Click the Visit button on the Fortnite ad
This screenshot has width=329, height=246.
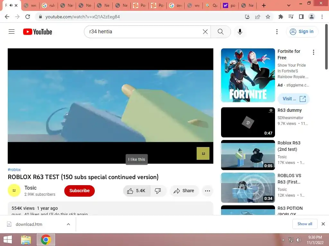[294, 99]
